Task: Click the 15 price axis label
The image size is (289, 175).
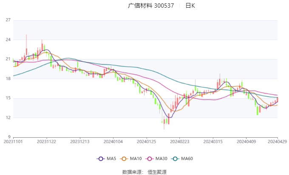Action: [x=8, y=98]
